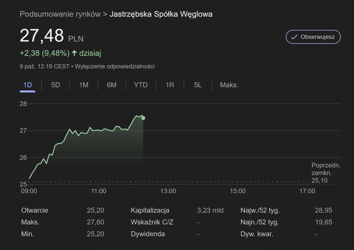354x250 pixels.
Task: Click the 11:00 time axis label
Action: [99, 191]
